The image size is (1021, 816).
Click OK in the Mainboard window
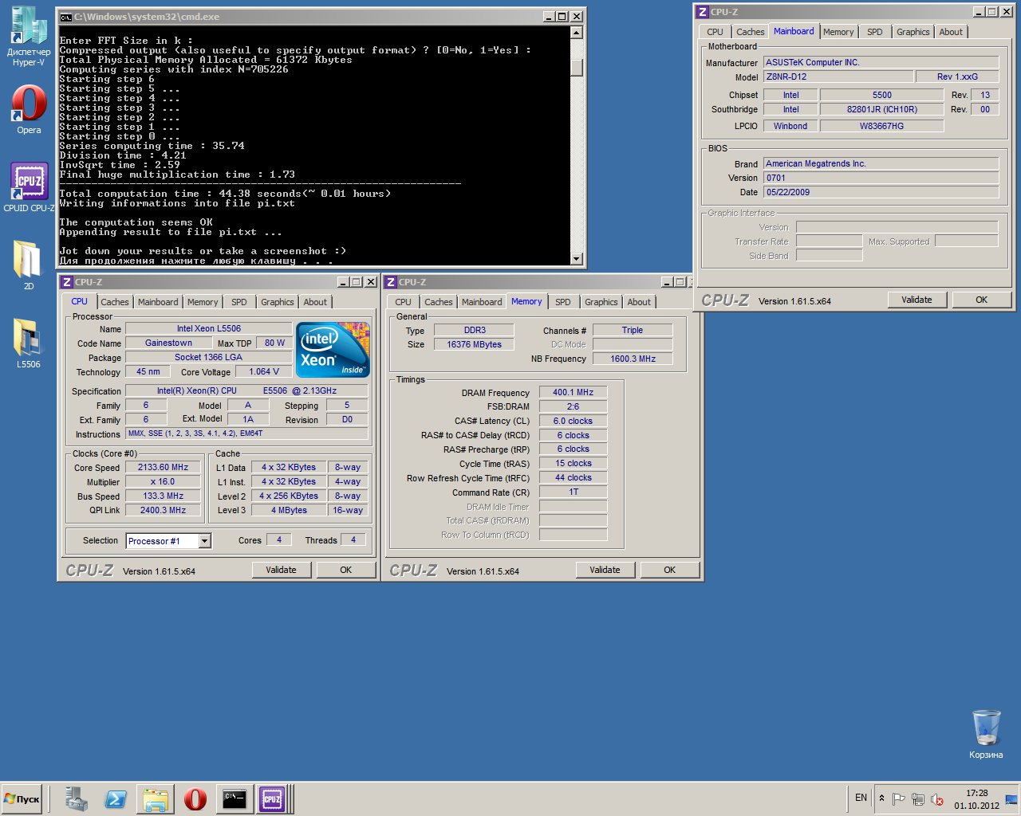click(x=982, y=300)
